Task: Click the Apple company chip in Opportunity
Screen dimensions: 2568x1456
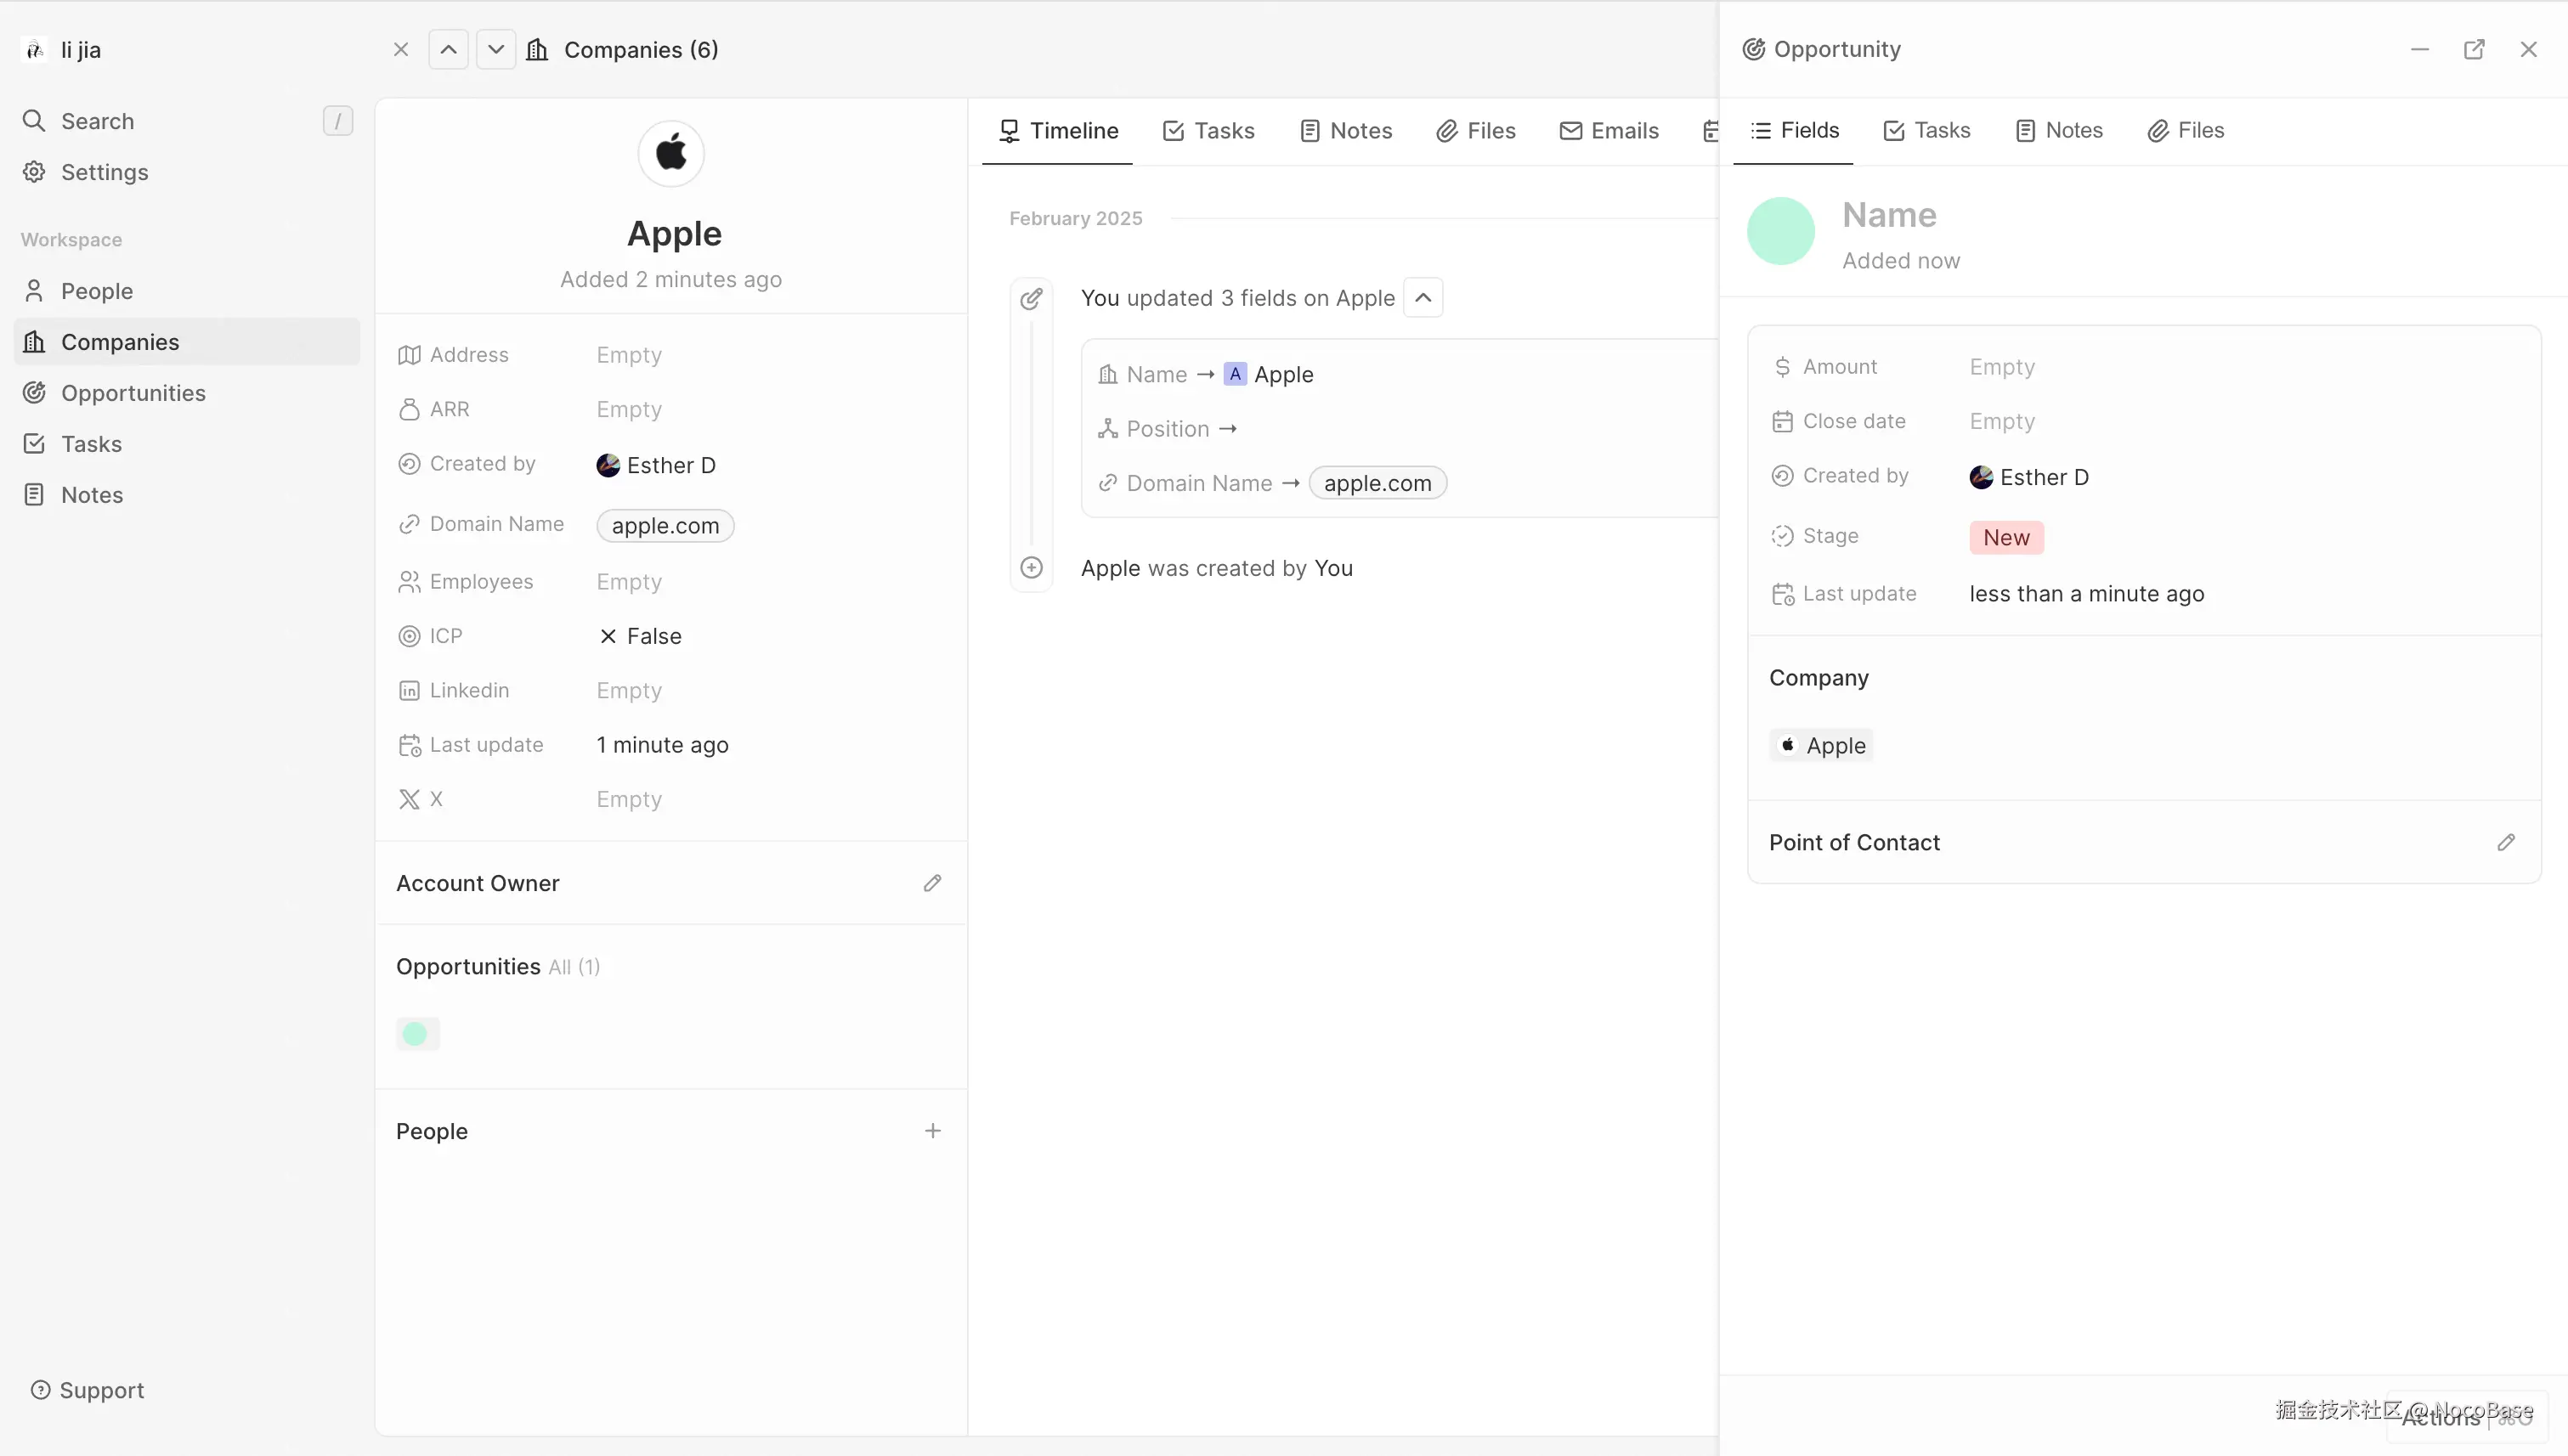Action: [1821, 746]
